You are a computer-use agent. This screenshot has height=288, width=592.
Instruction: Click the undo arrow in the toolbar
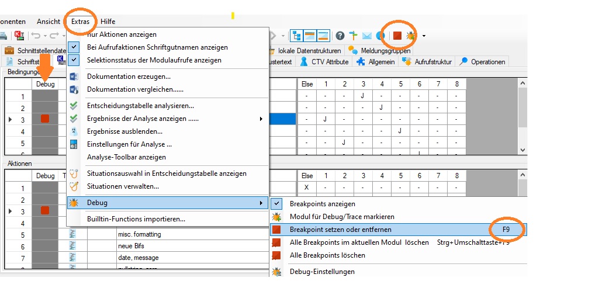pyautogui.click(x=36, y=36)
